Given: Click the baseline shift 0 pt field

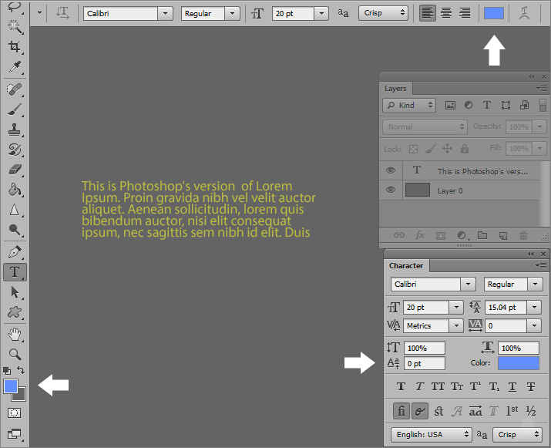Looking at the screenshot, I should click(423, 363).
